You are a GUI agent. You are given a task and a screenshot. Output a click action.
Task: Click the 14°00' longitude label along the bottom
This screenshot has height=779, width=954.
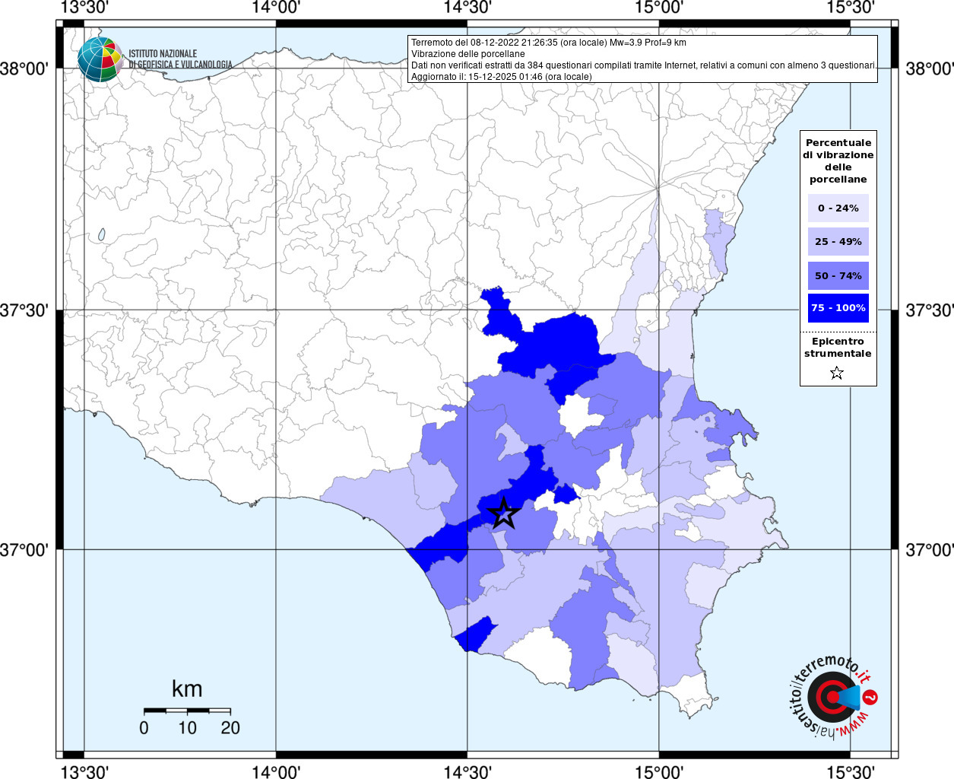pos(275,771)
